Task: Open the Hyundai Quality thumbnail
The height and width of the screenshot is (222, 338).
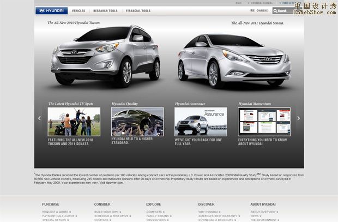Action: point(137,122)
